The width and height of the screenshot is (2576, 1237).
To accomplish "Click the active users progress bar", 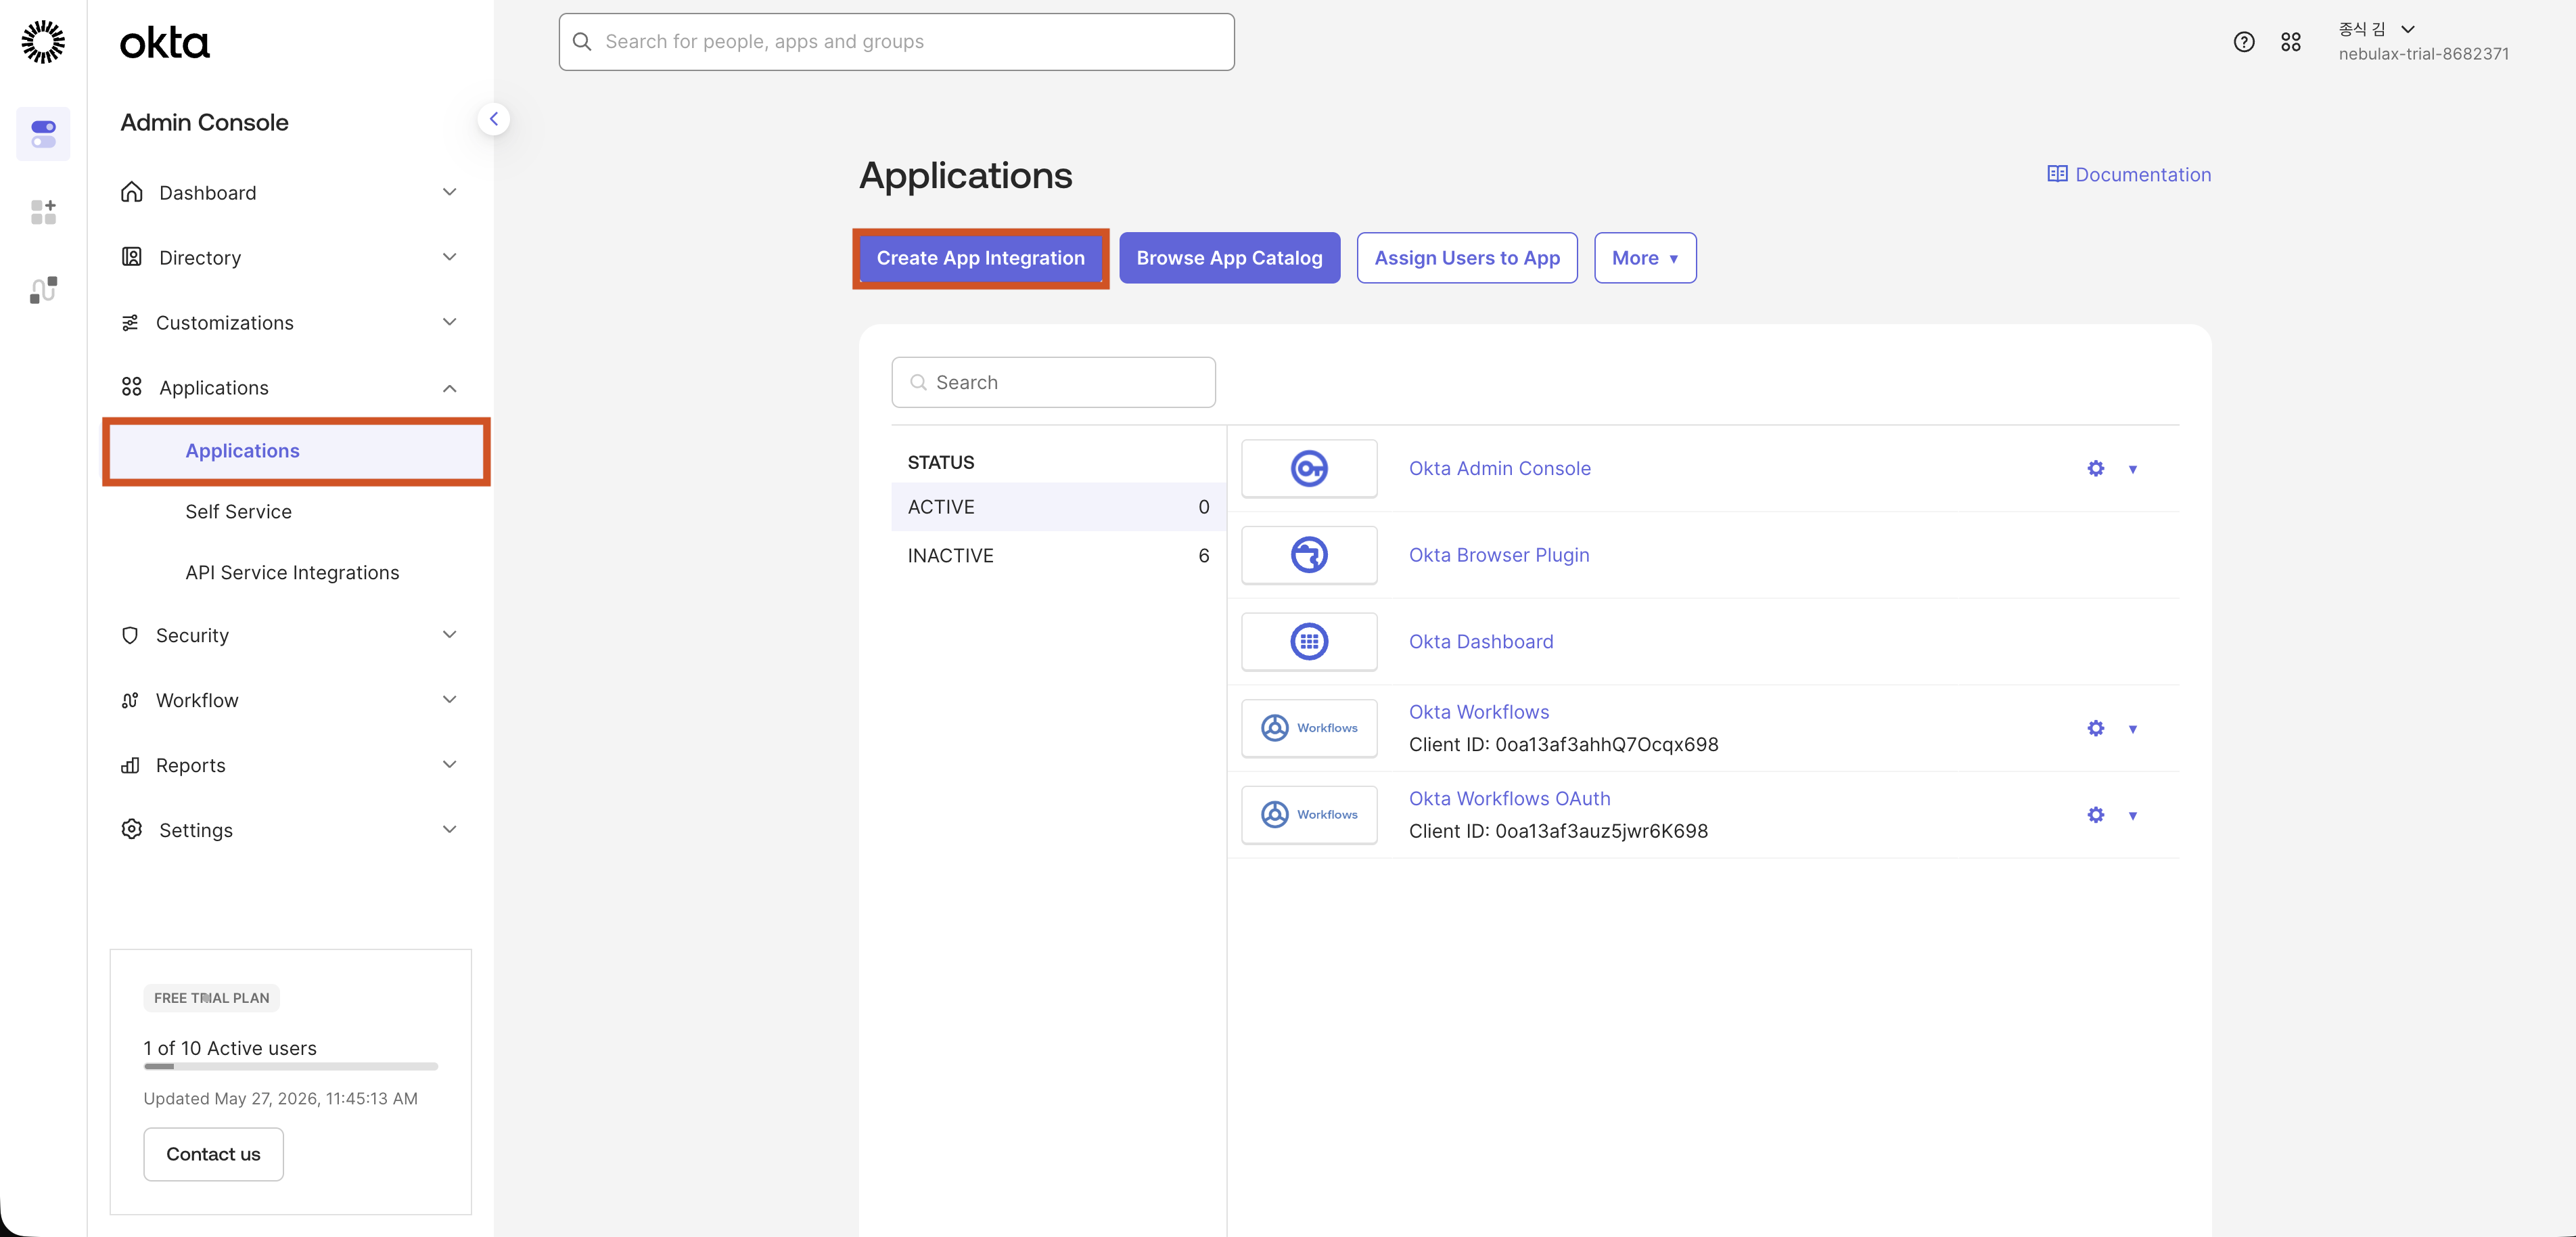I will 291,1066.
